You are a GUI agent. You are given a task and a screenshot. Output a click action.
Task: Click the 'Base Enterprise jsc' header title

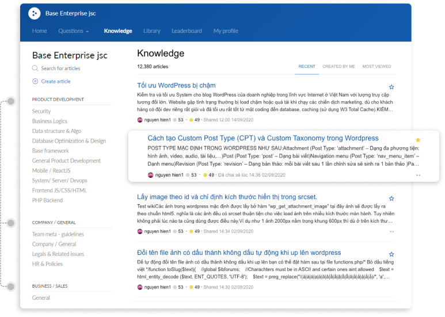click(x=70, y=13)
